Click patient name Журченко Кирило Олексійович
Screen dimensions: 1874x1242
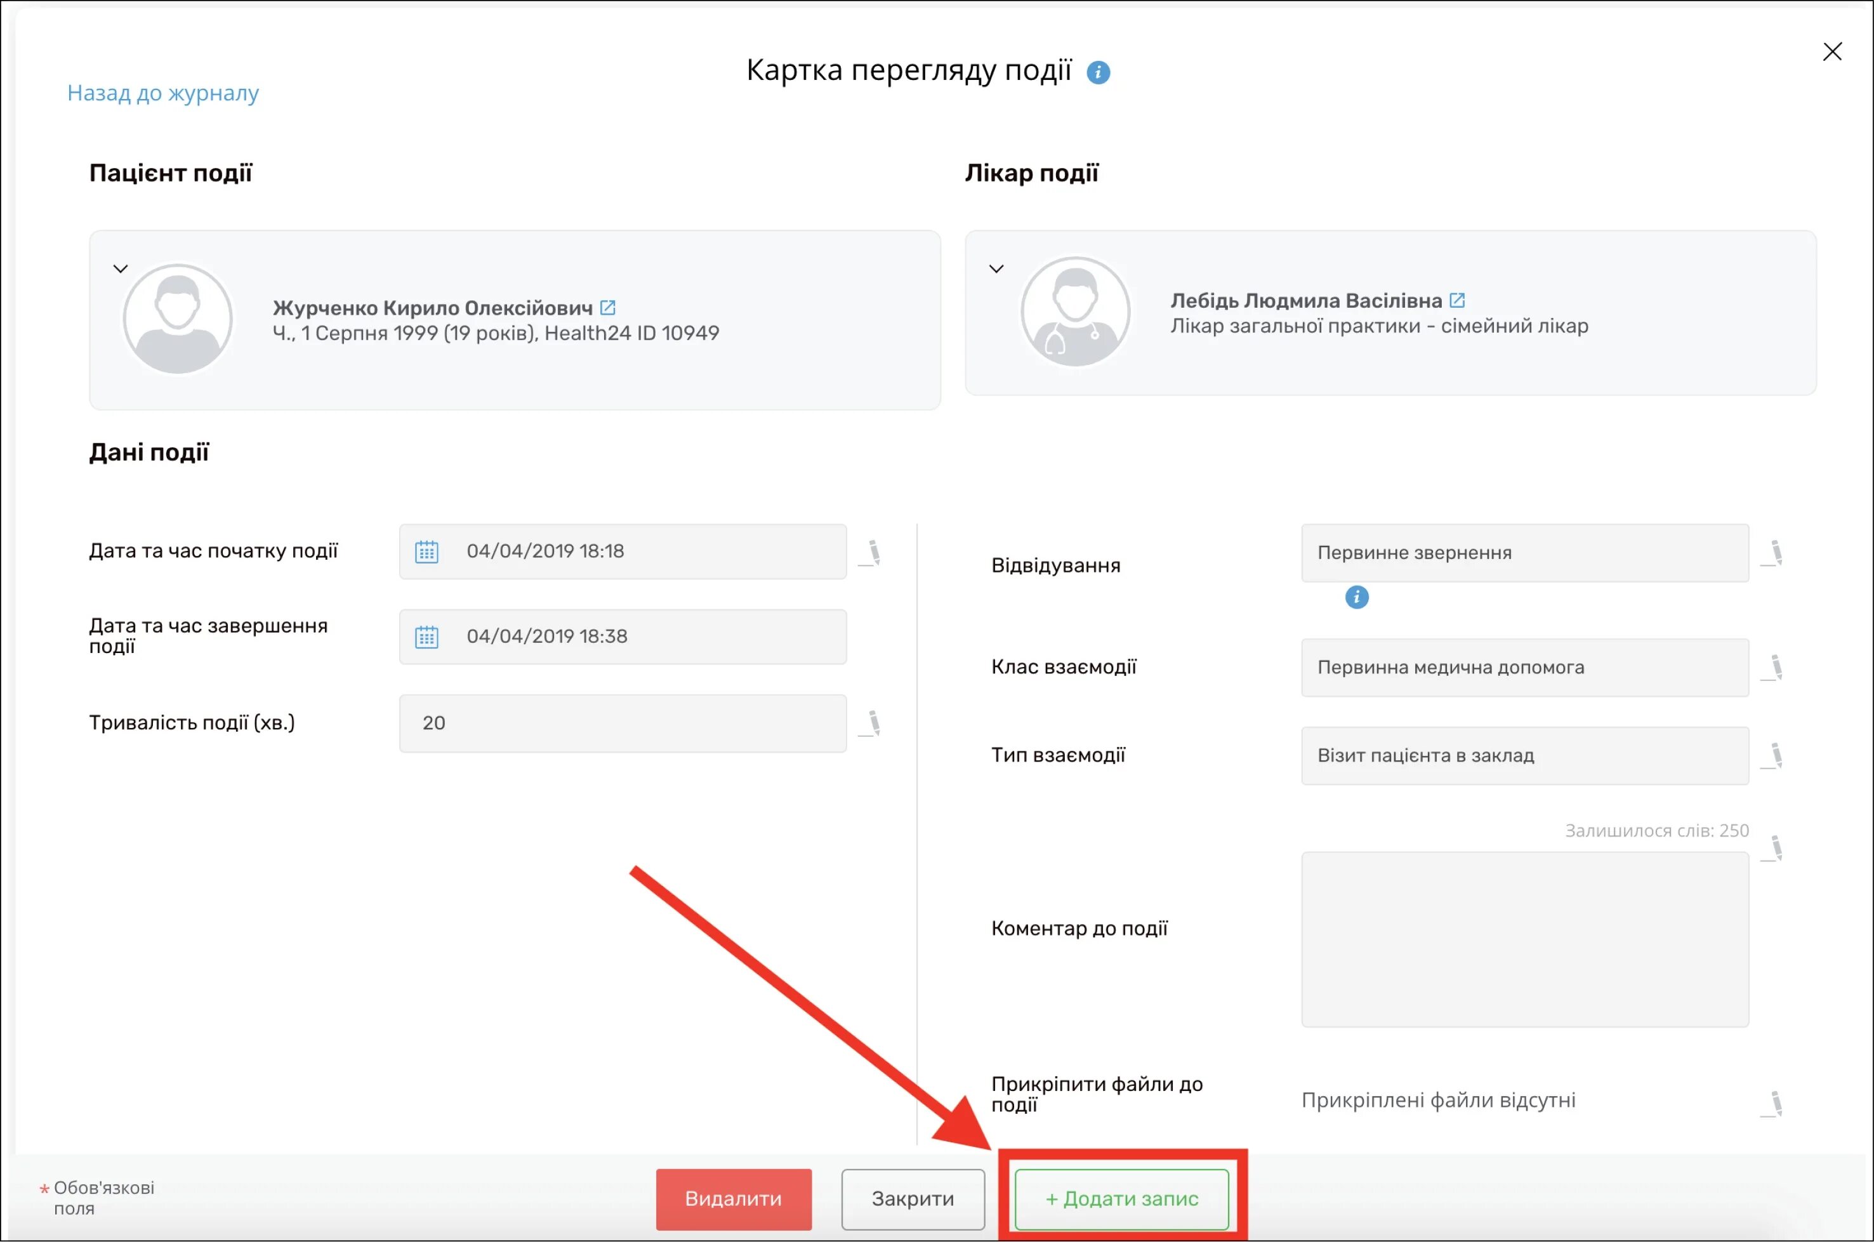tap(432, 307)
